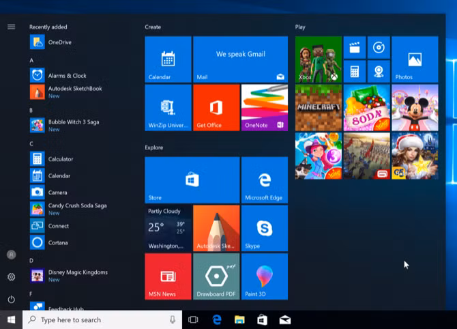Click the letter D section header

[31, 261]
